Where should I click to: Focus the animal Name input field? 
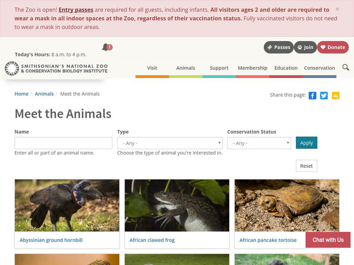coord(63,143)
